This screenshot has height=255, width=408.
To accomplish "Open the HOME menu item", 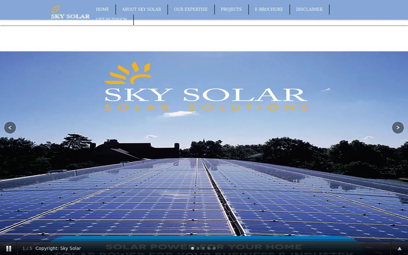I will (x=102, y=10).
